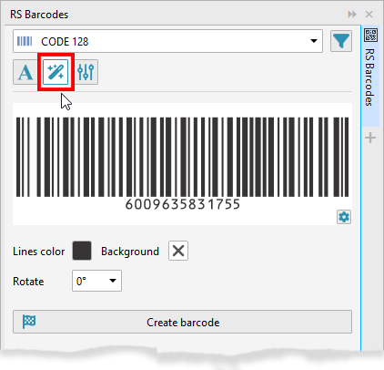The width and height of the screenshot is (384, 370).
Task: Set the Background no-fill swatch
Action: (x=178, y=251)
